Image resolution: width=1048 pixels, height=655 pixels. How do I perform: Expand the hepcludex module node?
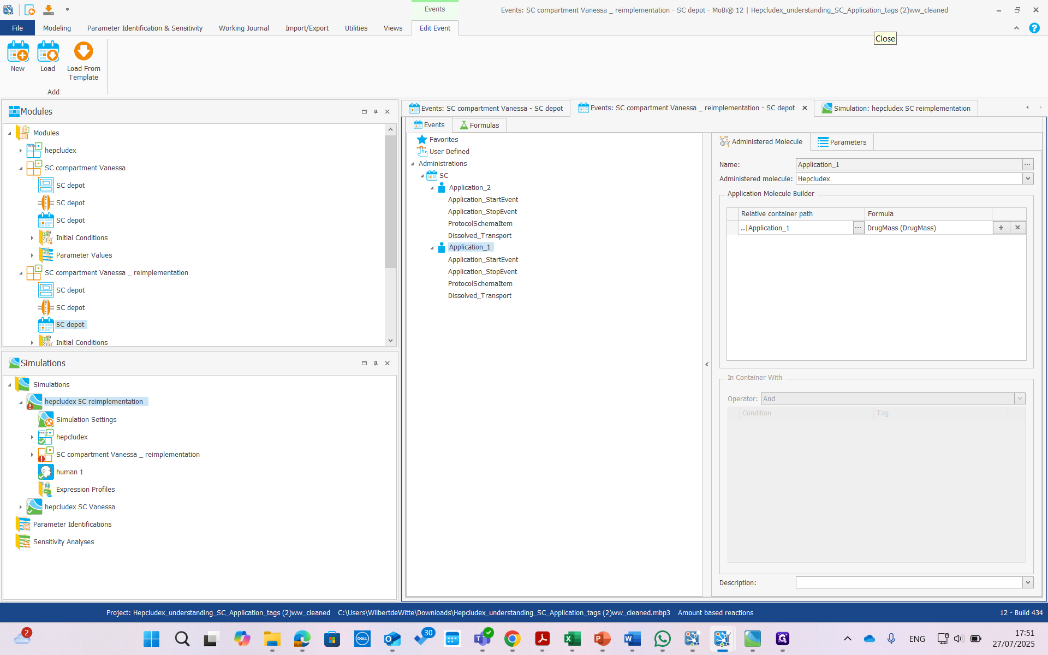(x=21, y=151)
